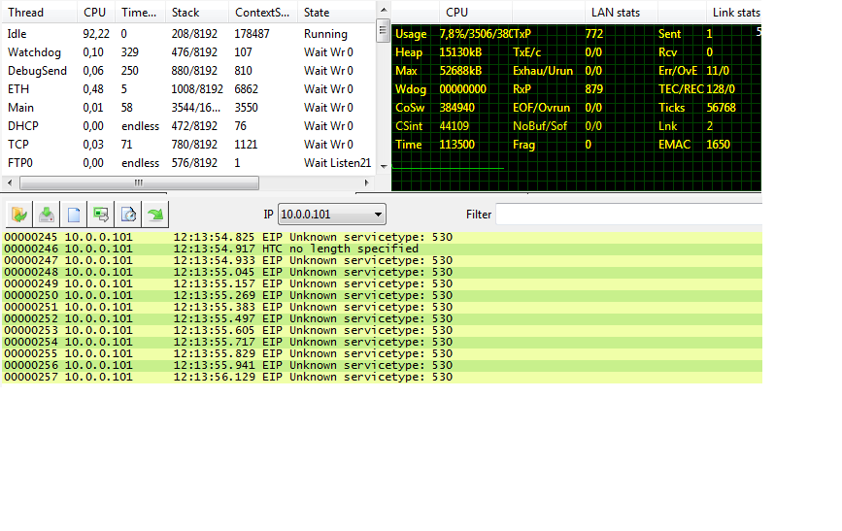Click the TEC/REC value 128/0
842x531 pixels.
click(x=721, y=89)
